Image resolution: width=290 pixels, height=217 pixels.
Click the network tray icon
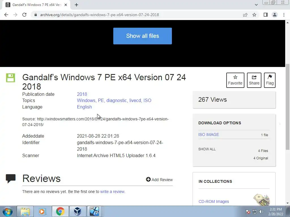(255, 212)
